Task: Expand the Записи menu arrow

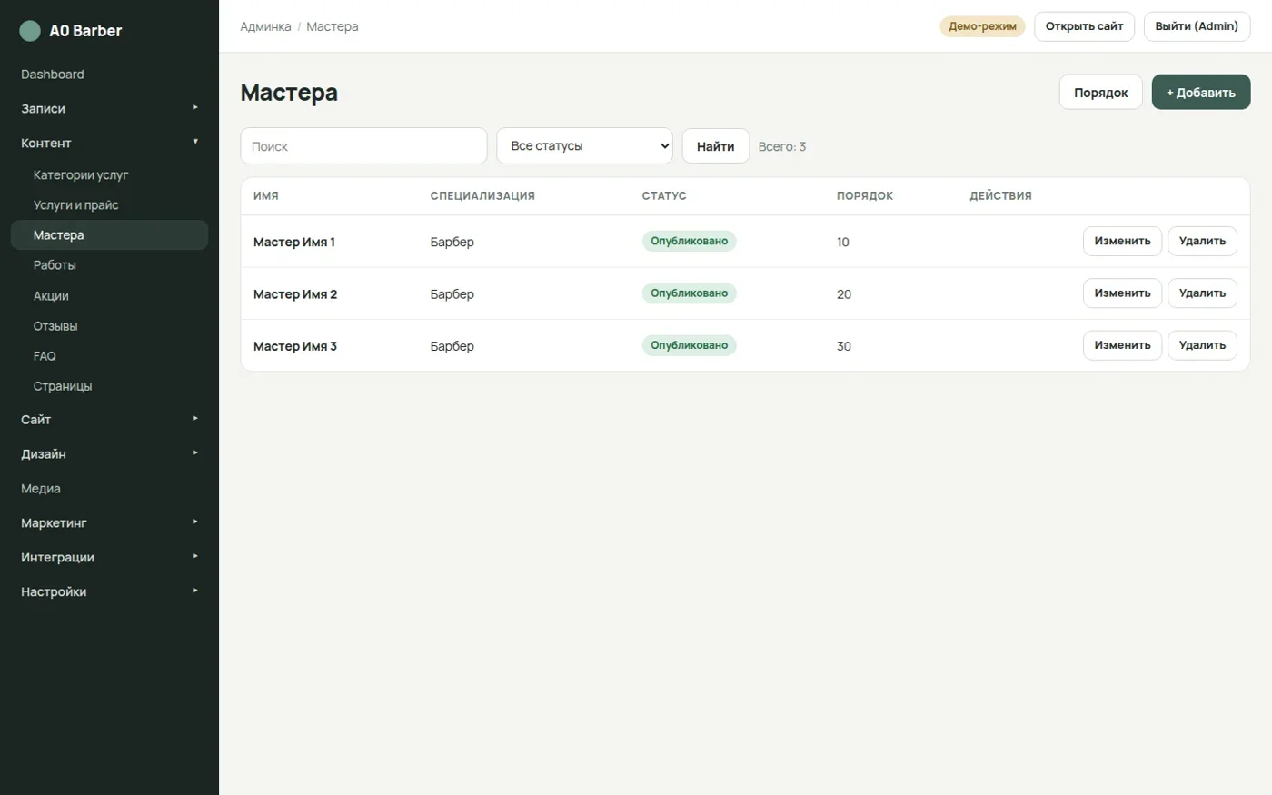Action: (194, 107)
